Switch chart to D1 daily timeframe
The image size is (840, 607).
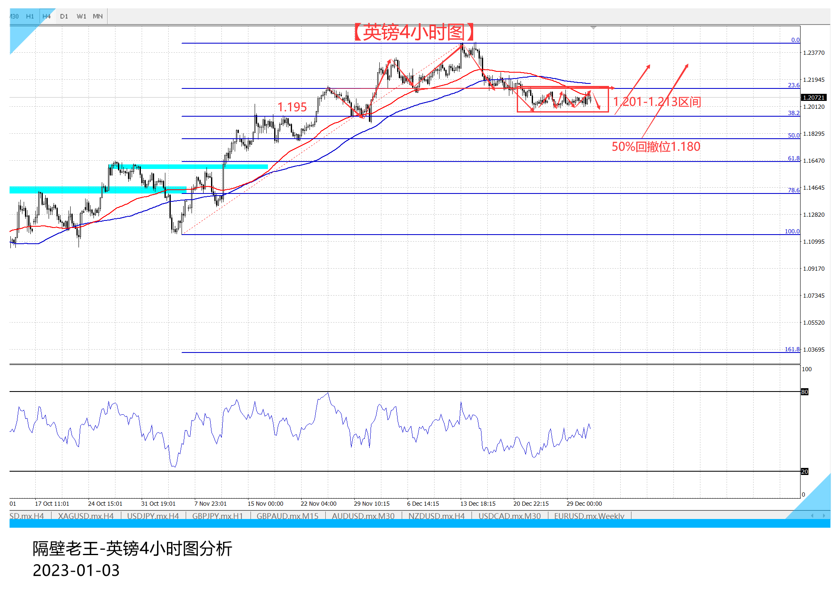click(64, 16)
